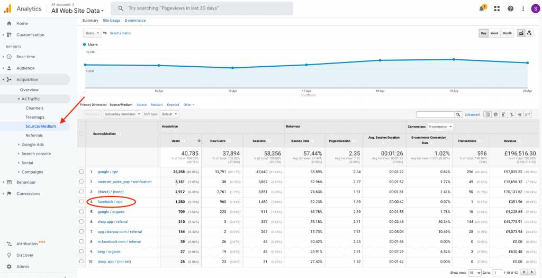Select the performance bar view icon

[x=504, y=114]
